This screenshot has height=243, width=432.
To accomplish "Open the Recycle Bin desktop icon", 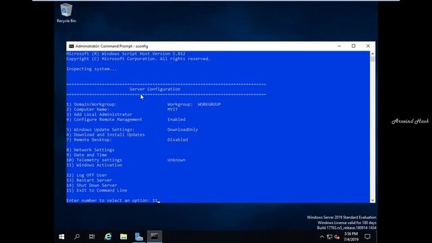I will coord(66,13).
